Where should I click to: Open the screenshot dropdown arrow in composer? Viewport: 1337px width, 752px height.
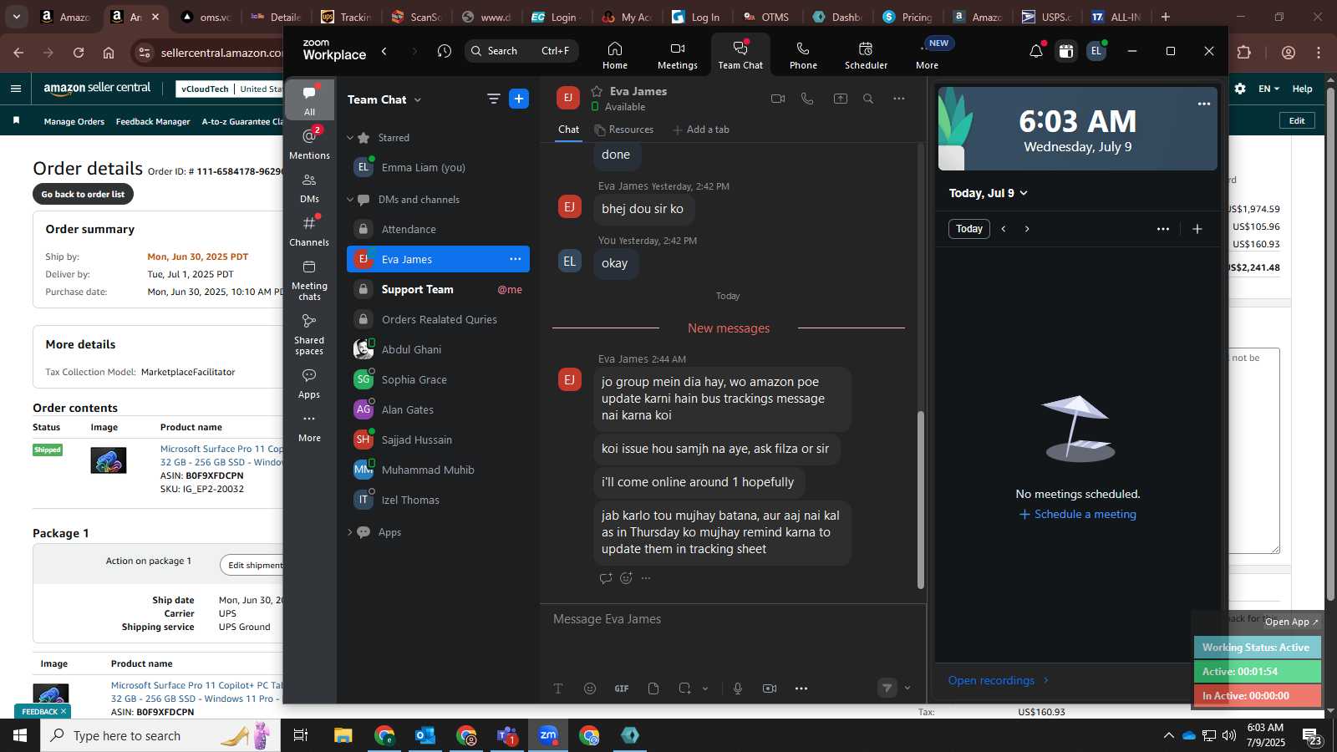click(x=705, y=688)
